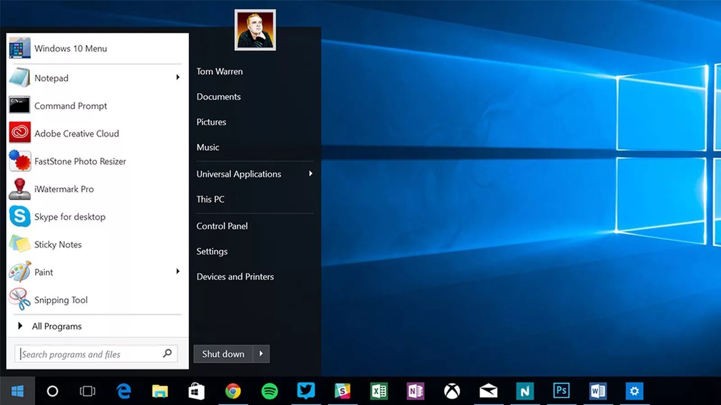Image resolution: width=721 pixels, height=405 pixels.
Task: Click the user account picture
Action: point(255,30)
